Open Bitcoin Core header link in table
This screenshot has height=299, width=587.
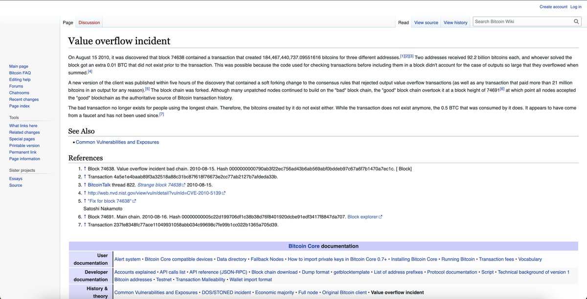[304, 246]
